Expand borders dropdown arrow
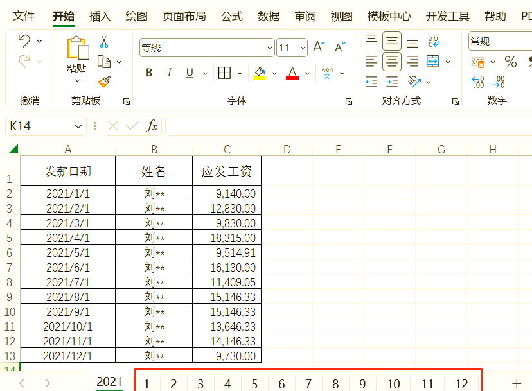532x391 pixels. 240,73
